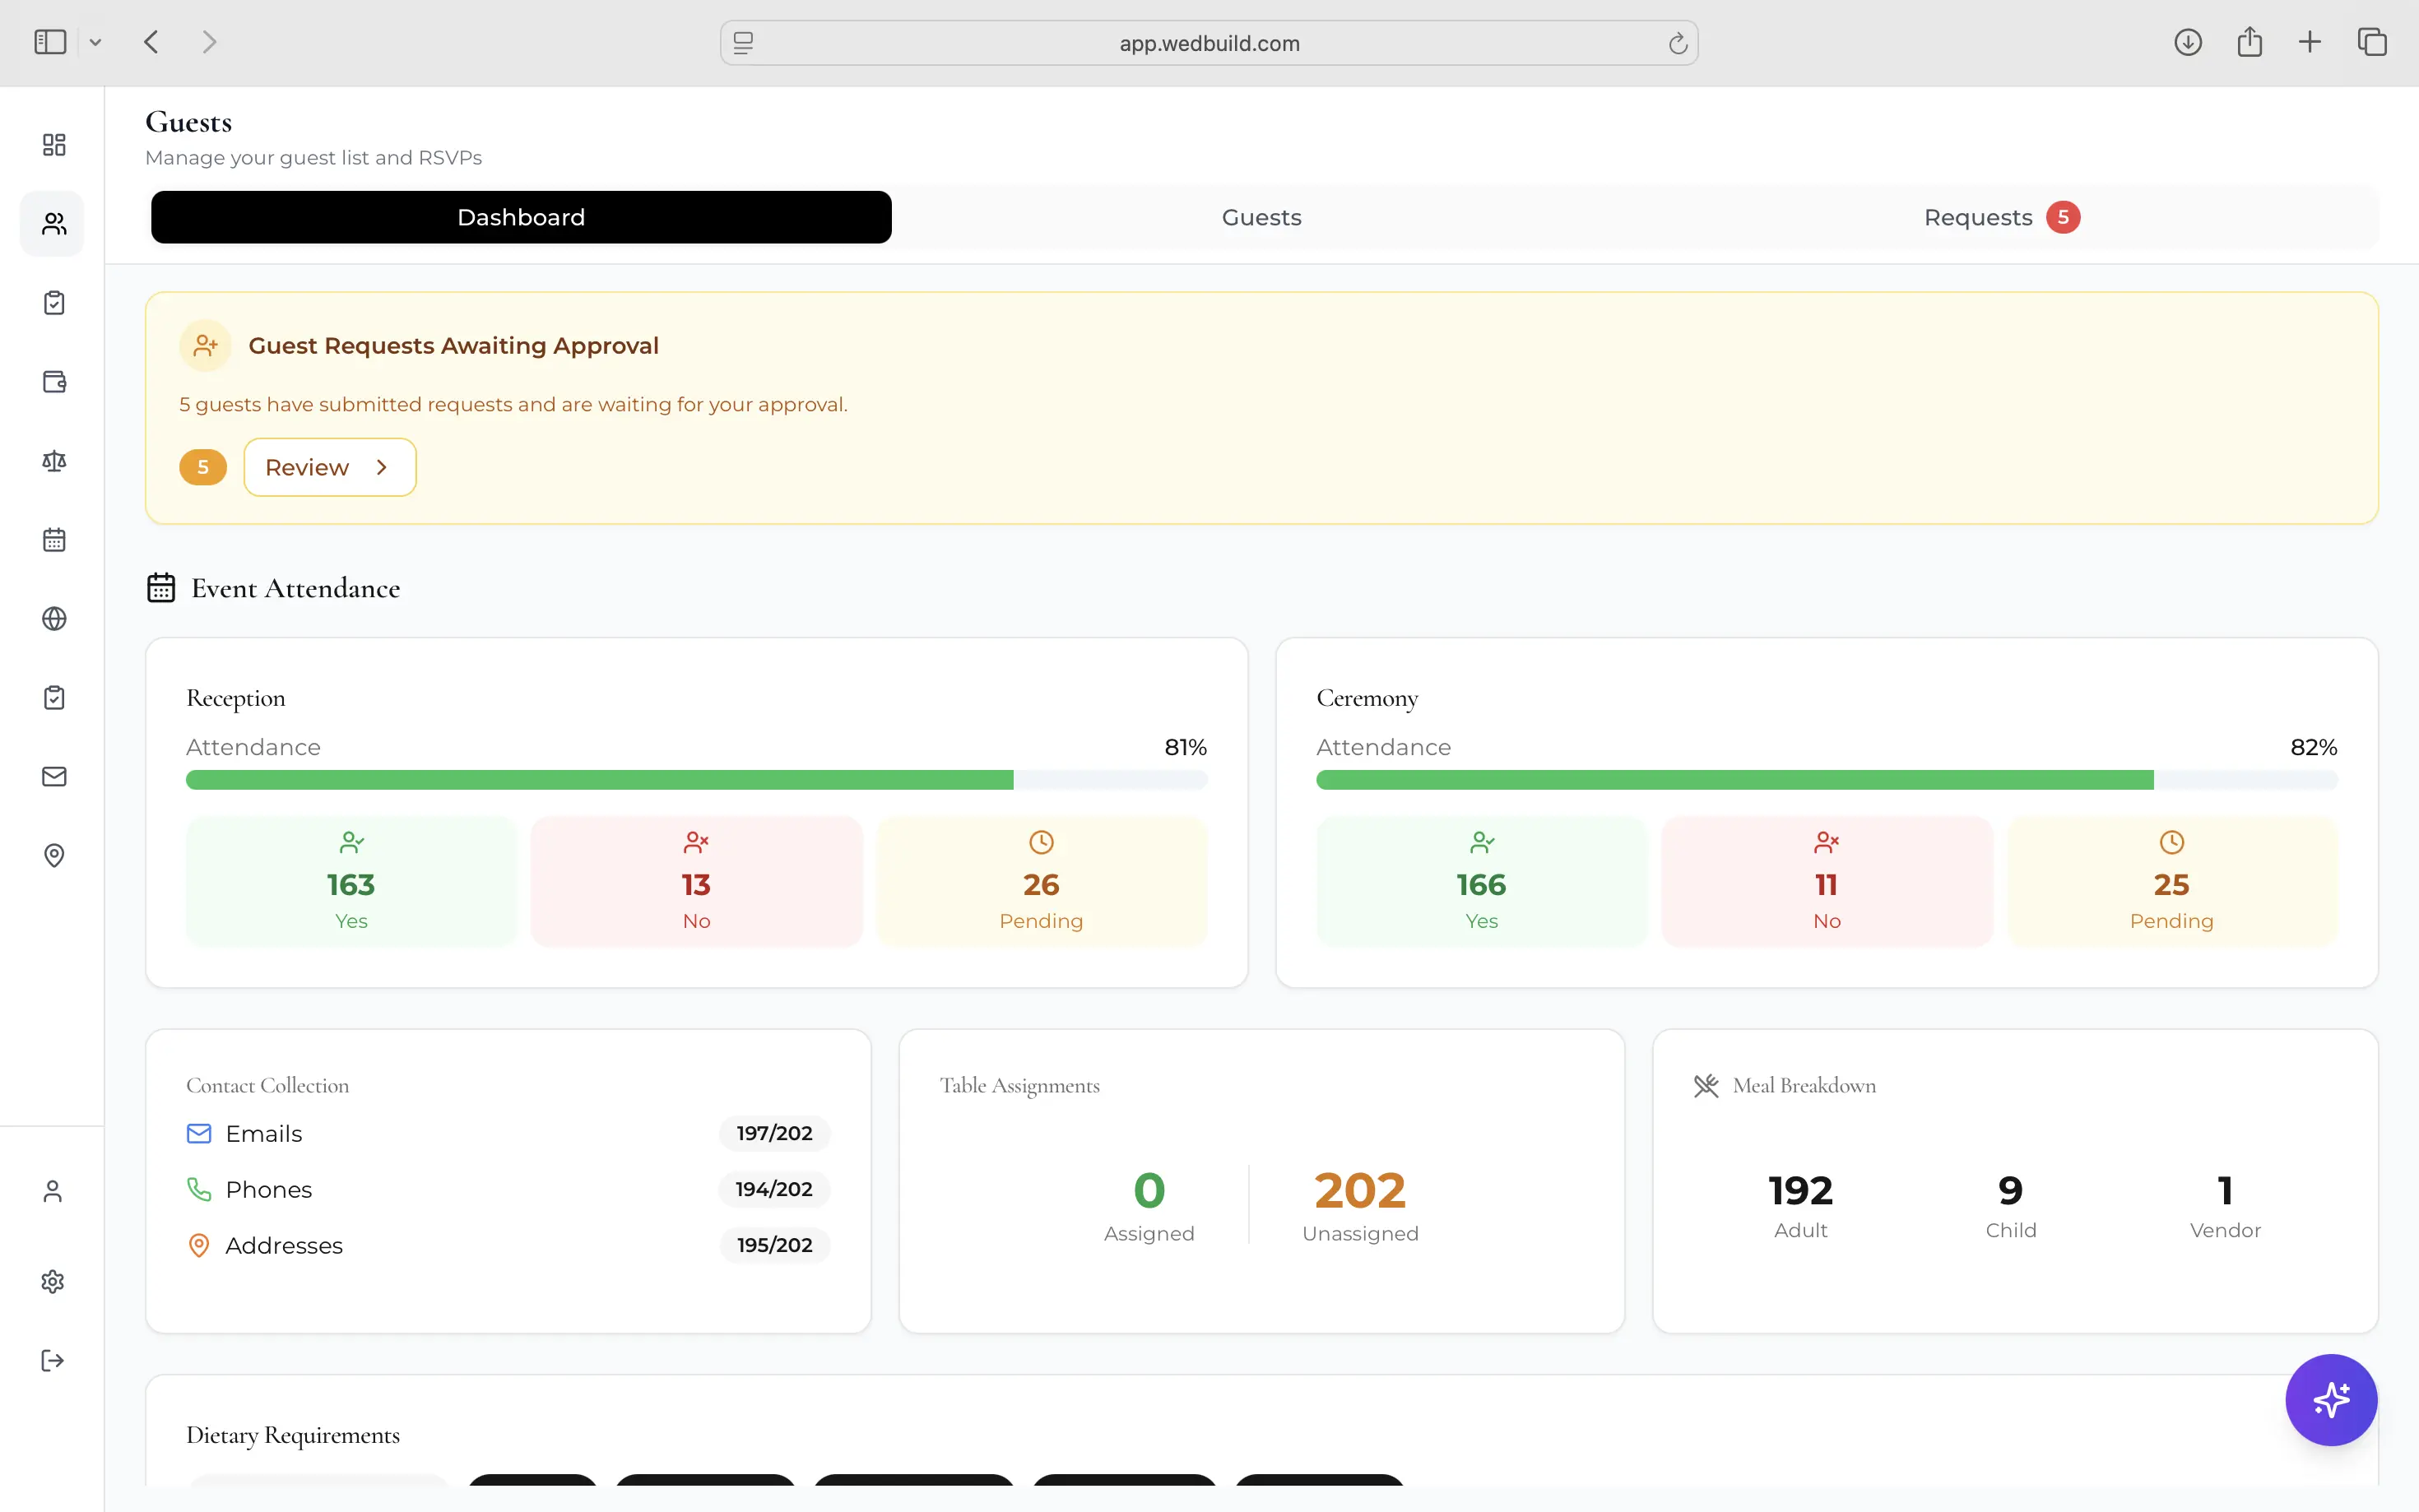Go forward with browser forward arrow

point(209,42)
